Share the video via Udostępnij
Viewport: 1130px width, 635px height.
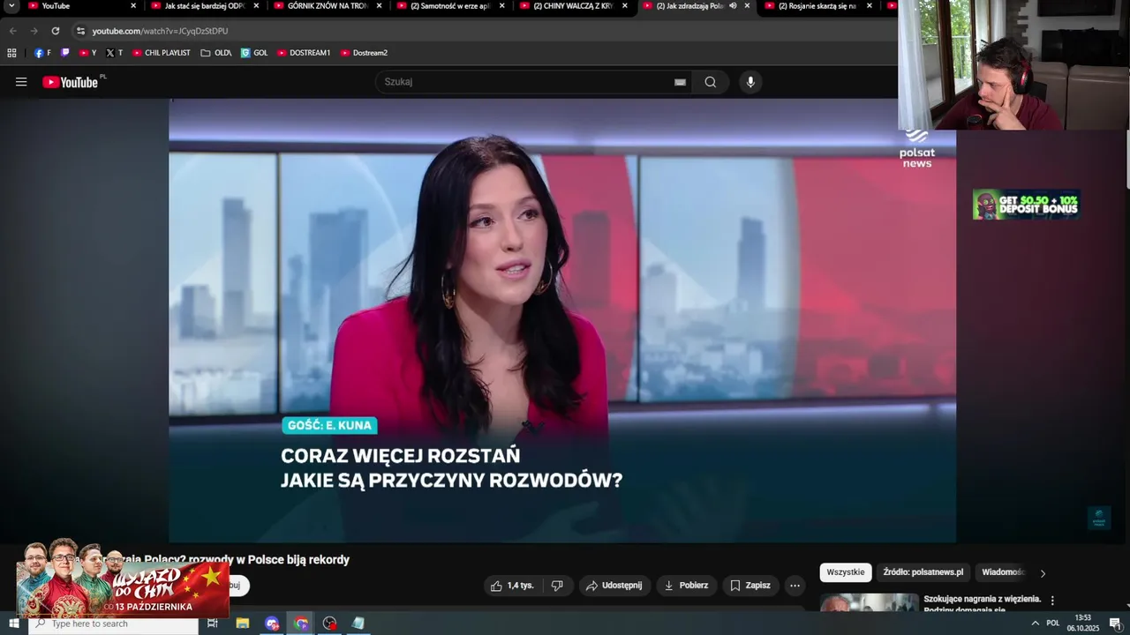(x=615, y=586)
